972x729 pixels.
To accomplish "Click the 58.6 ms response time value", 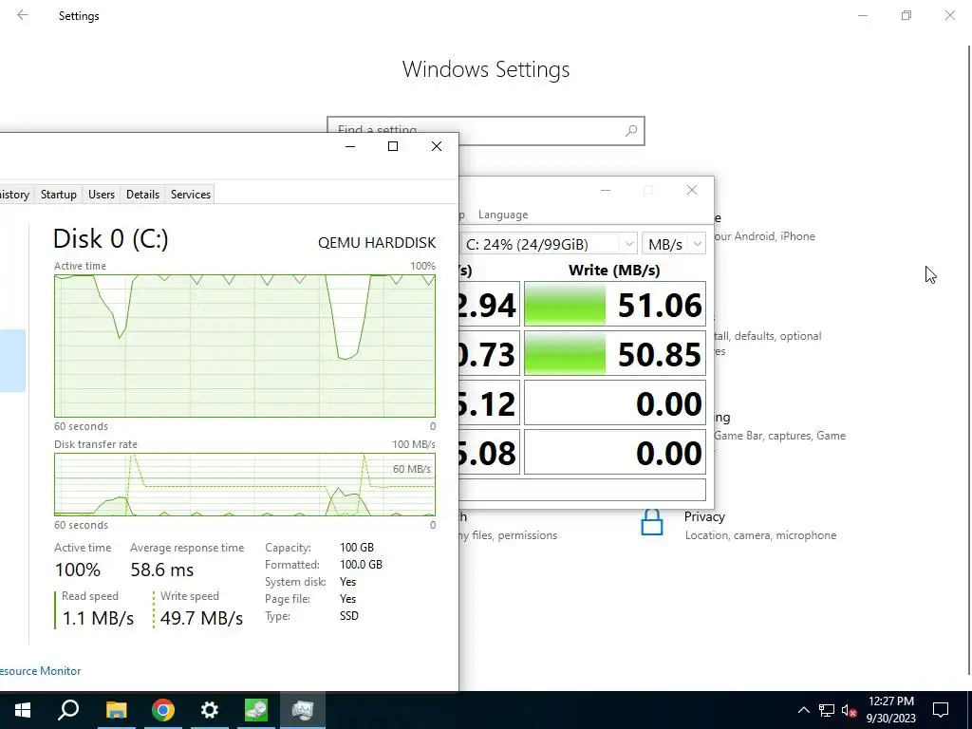I will [161, 570].
